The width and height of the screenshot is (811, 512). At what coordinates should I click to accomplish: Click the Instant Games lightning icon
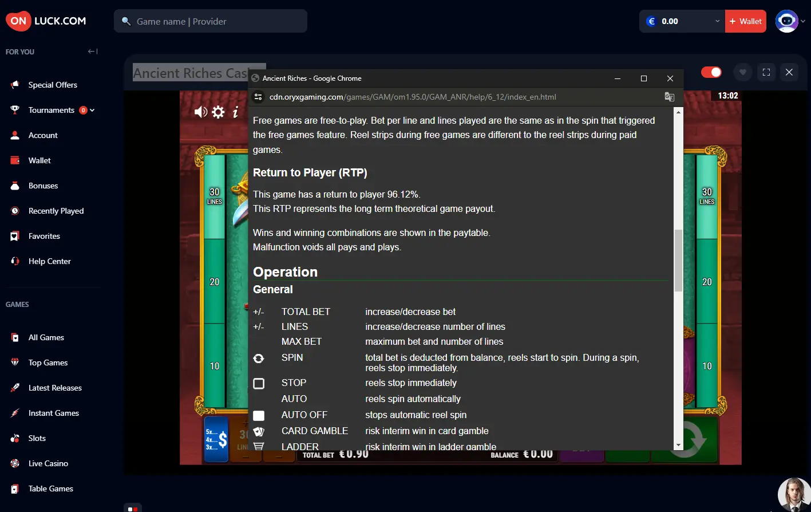coord(15,413)
